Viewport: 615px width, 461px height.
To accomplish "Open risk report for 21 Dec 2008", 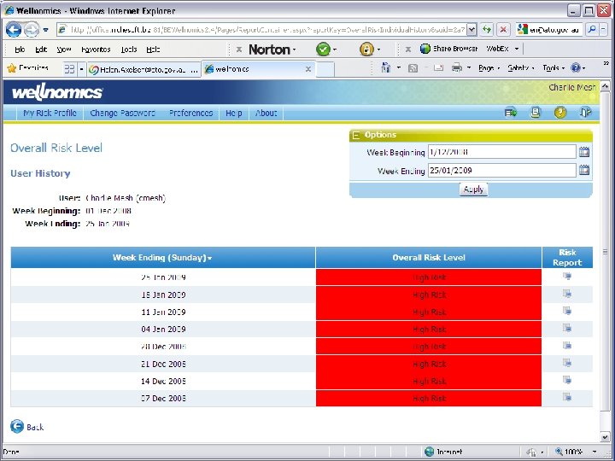I will coord(567,363).
